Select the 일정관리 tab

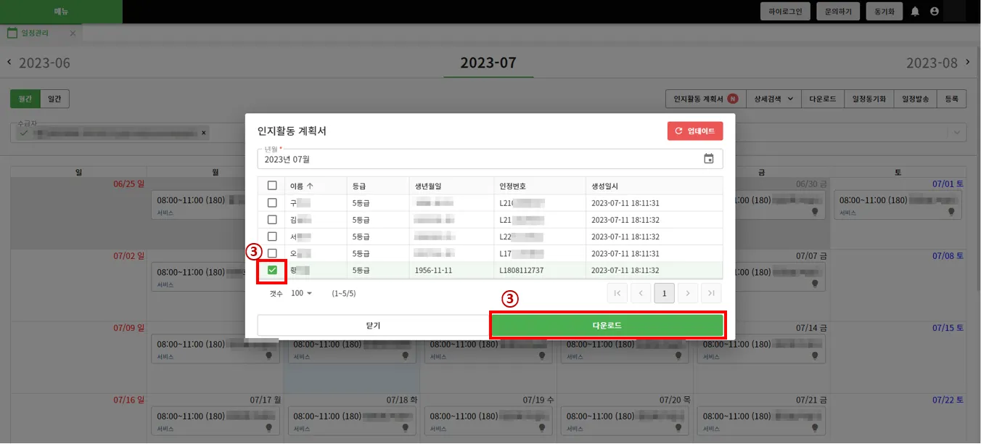(35, 33)
